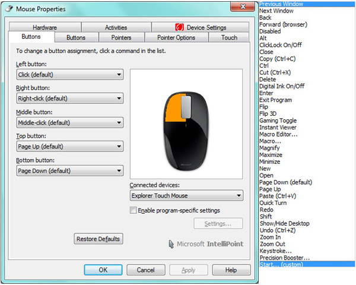Select Zoom In in the list
The width and height of the screenshot is (356, 285).
pyautogui.click(x=307, y=237)
